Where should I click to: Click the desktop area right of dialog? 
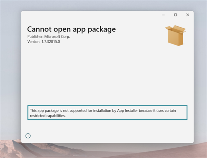[x=200, y=69]
